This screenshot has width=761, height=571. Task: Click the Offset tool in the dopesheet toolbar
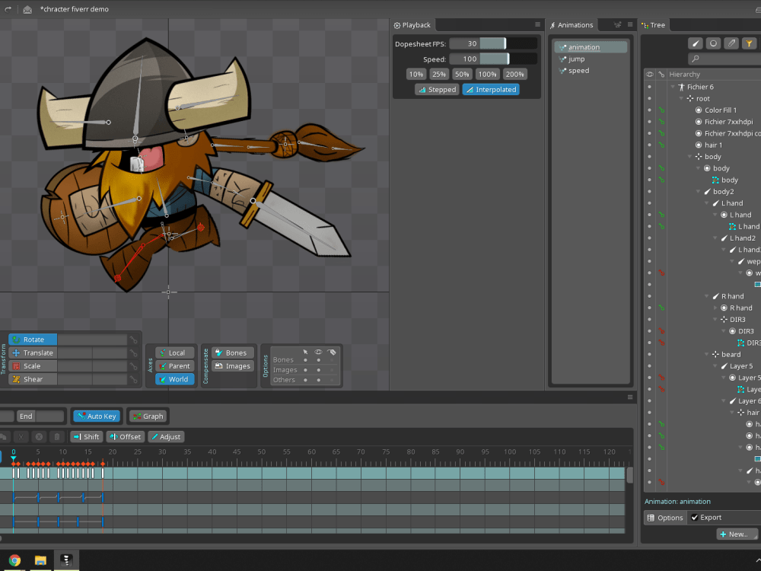pos(125,436)
